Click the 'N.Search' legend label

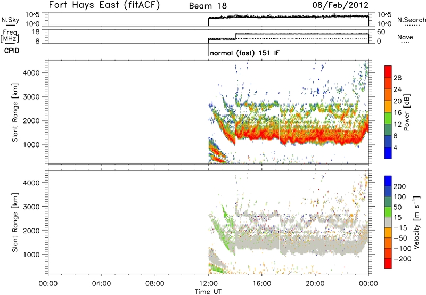[x=411, y=20]
